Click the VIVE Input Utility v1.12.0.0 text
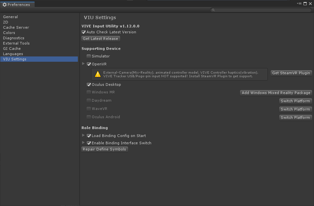Viewport: 314px width, 206px height. [110, 26]
